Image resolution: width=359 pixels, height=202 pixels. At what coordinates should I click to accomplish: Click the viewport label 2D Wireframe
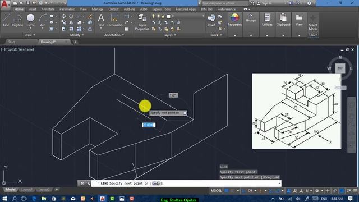[x=24, y=49]
